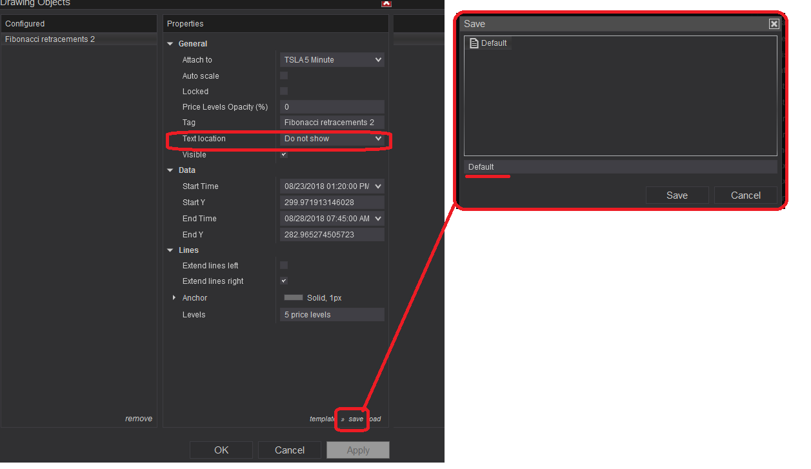The height and width of the screenshot is (469, 811).
Task: Click the Apply button
Action: [x=358, y=450]
